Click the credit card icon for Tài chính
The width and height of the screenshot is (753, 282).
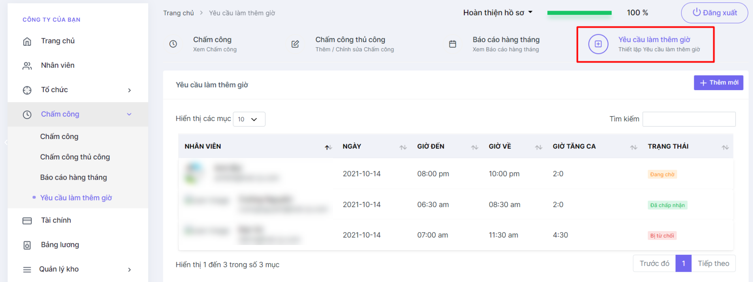pyautogui.click(x=27, y=221)
